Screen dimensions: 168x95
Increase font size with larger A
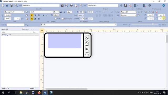point(61,12)
